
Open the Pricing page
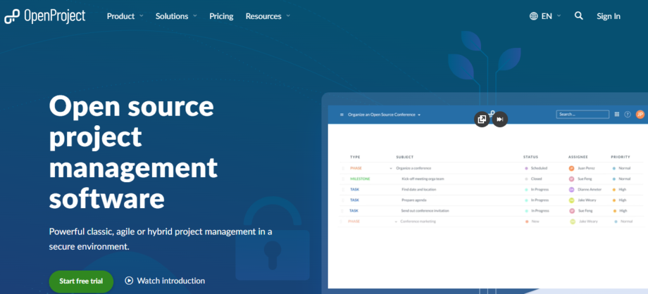click(221, 16)
